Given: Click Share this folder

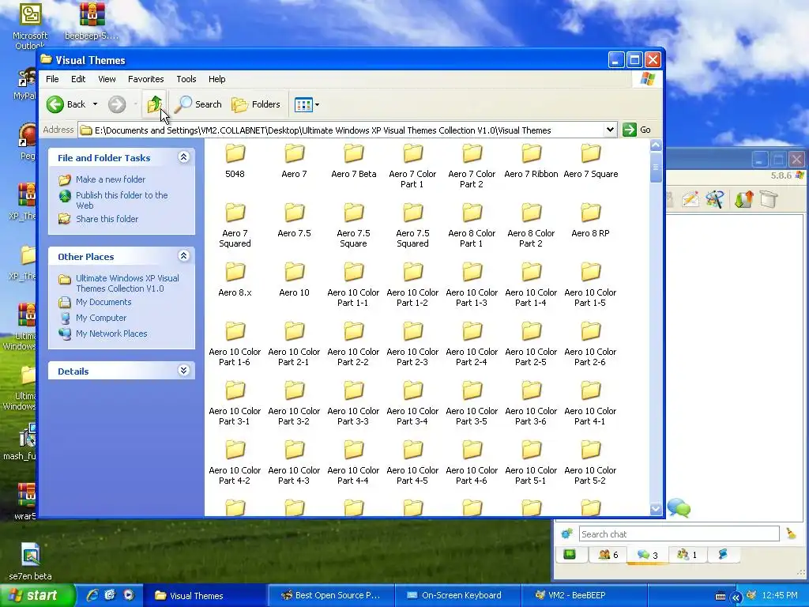Looking at the screenshot, I should 107,219.
